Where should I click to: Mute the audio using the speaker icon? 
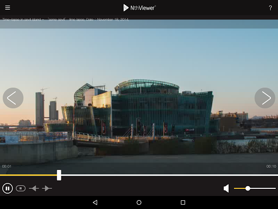click(x=226, y=188)
